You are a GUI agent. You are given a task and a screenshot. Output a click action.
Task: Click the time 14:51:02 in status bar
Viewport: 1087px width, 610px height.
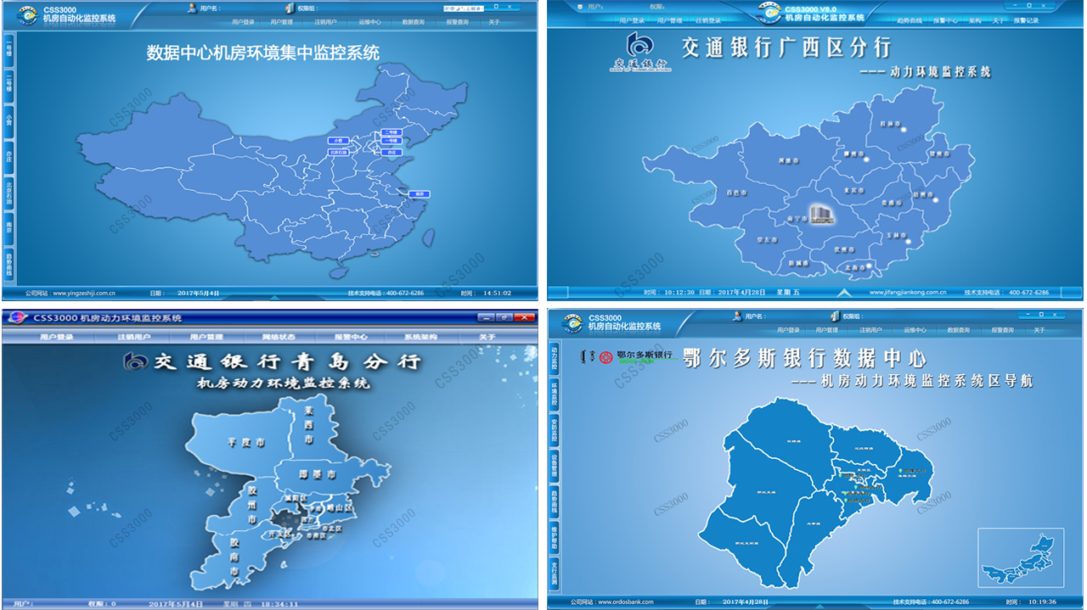[497, 294]
